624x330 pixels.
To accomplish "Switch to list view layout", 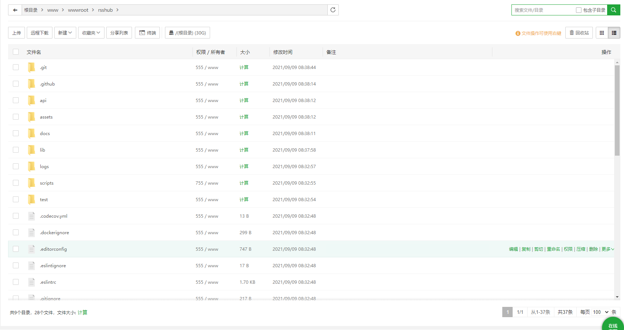I will (614, 33).
